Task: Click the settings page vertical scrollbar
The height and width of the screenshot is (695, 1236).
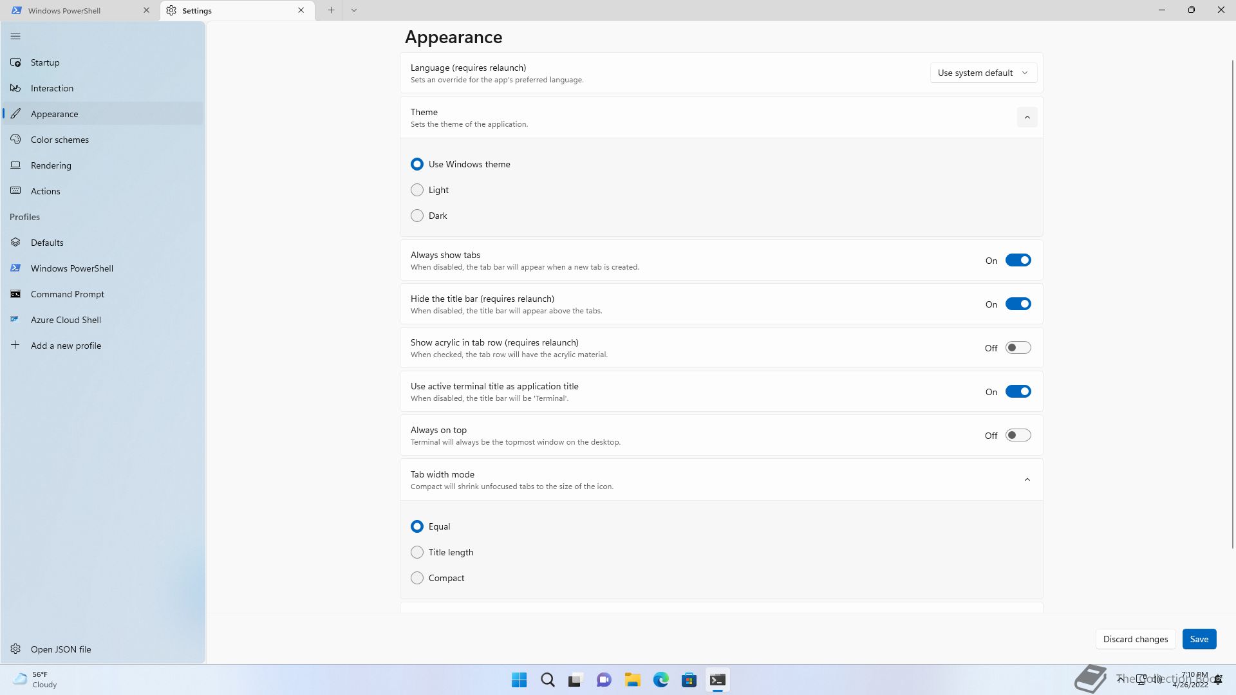Action: [x=1232, y=304]
